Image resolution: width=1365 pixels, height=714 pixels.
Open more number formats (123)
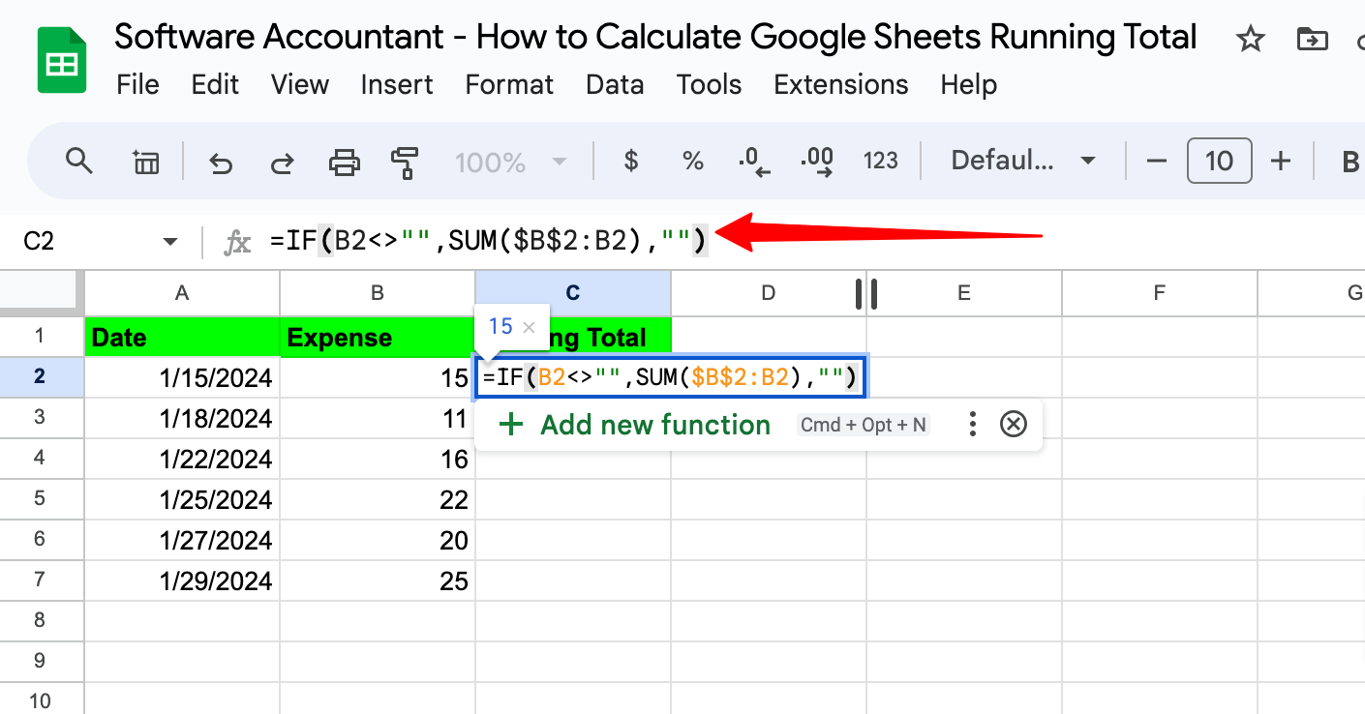(881, 161)
